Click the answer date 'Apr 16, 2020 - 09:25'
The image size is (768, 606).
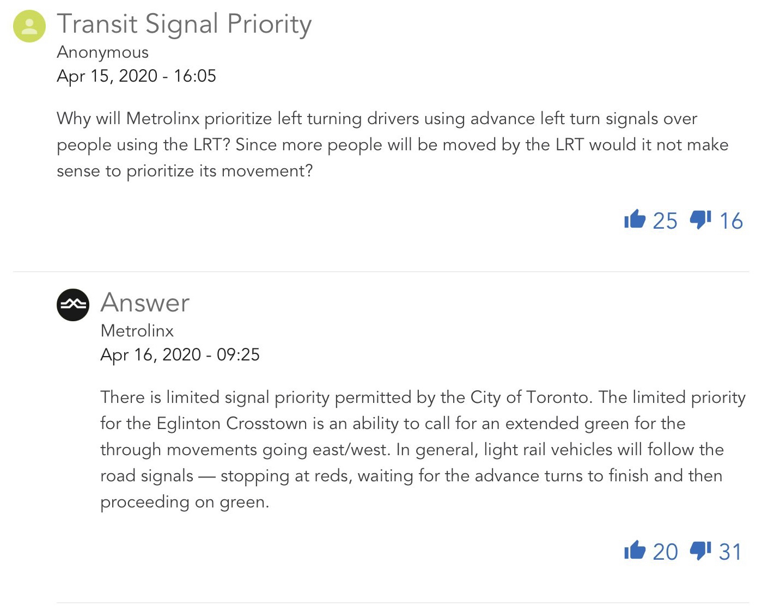(x=180, y=354)
